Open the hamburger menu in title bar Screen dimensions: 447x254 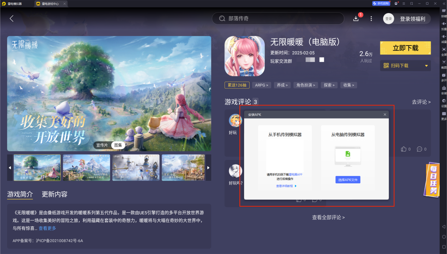404,3
